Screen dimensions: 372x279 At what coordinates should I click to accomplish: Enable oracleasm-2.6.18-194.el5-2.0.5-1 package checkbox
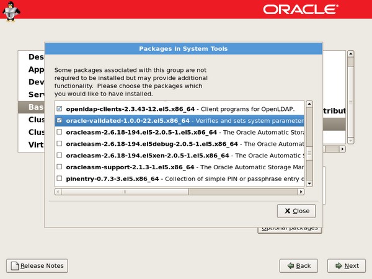pyautogui.click(x=60, y=132)
